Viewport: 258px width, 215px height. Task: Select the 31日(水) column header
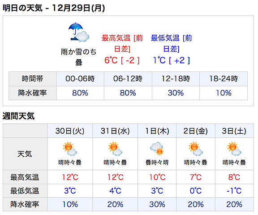pyautogui.click(x=115, y=131)
